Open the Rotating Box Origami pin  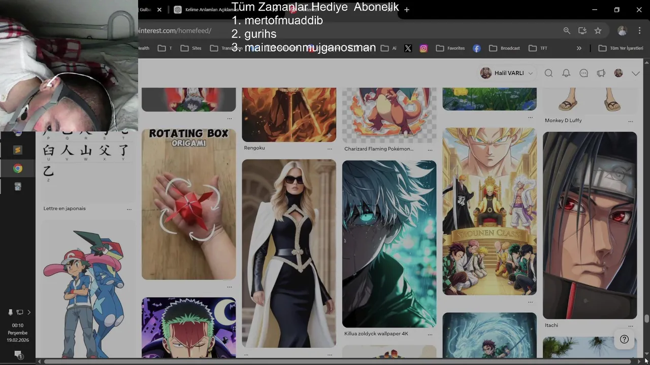pyautogui.click(x=188, y=204)
